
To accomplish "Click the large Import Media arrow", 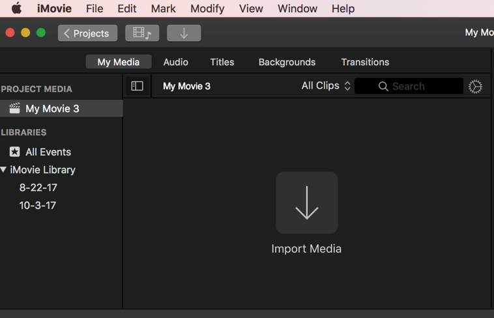I will 306,203.
